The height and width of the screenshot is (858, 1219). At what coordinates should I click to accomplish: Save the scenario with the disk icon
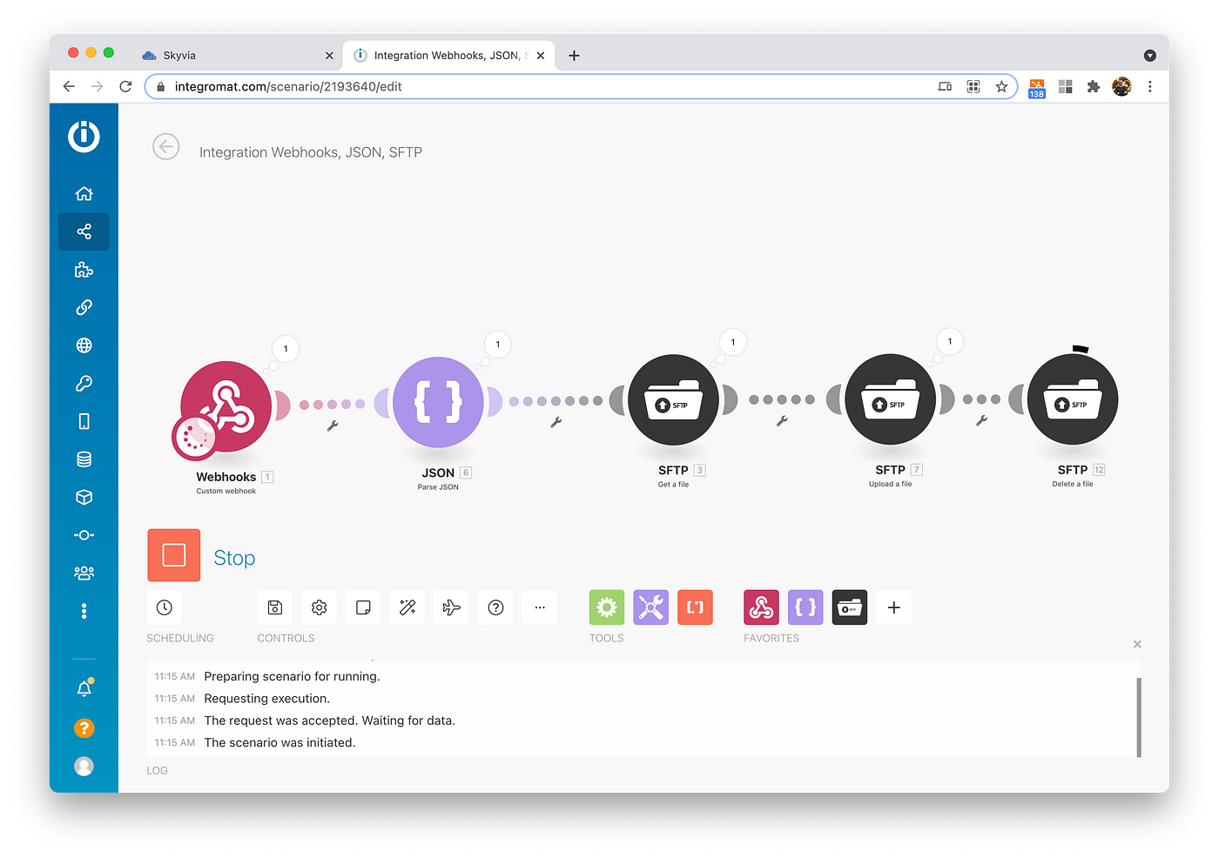274,607
